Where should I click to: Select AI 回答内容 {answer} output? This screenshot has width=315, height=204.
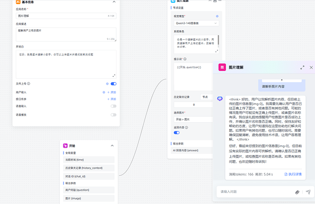(x=191, y=150)
